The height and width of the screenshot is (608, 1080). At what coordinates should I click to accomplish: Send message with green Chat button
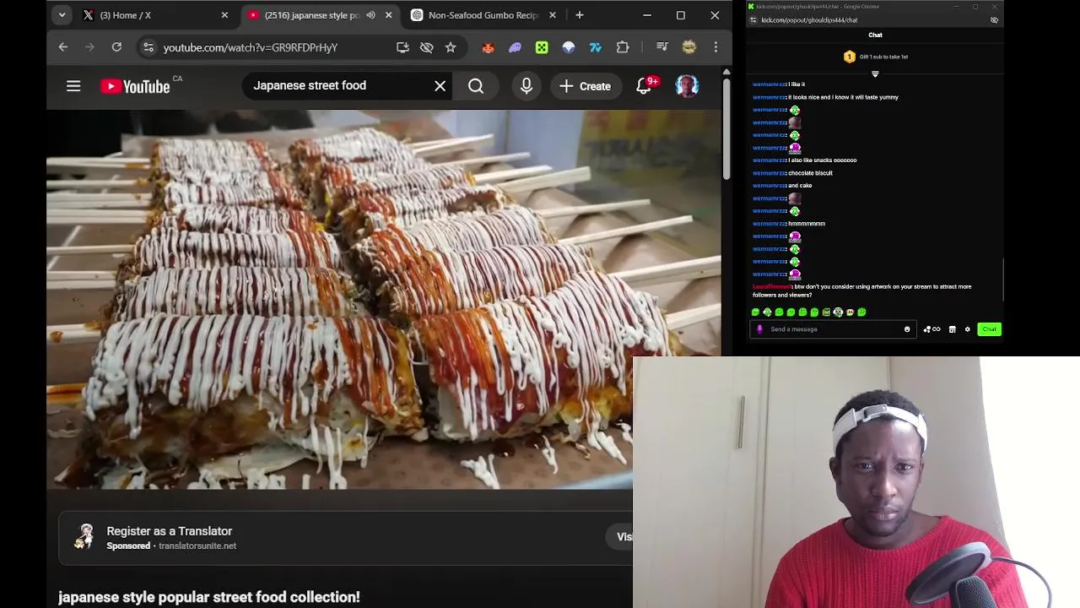tap(989, 329)
